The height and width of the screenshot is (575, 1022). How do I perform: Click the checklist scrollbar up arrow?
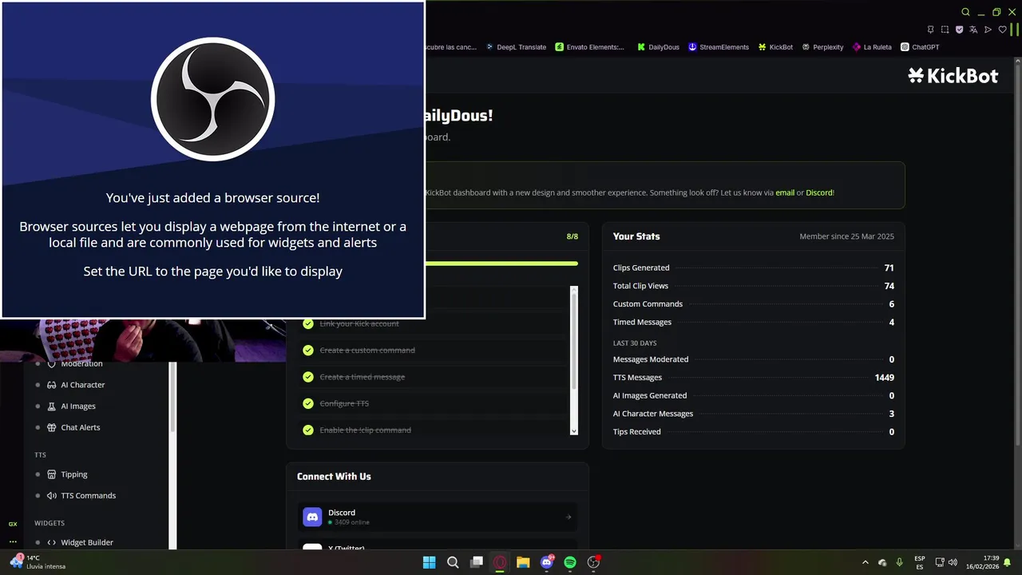pos(573,290)
